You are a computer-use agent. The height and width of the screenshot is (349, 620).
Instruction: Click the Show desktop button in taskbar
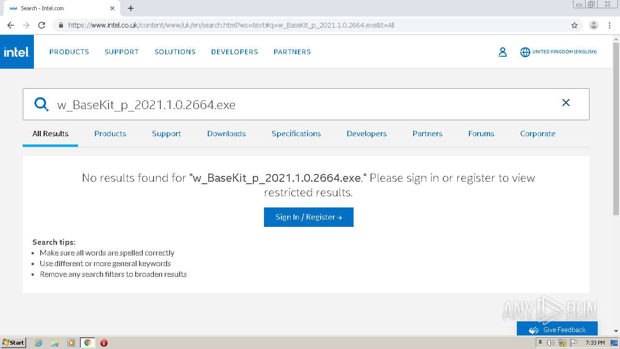point(615,343)
